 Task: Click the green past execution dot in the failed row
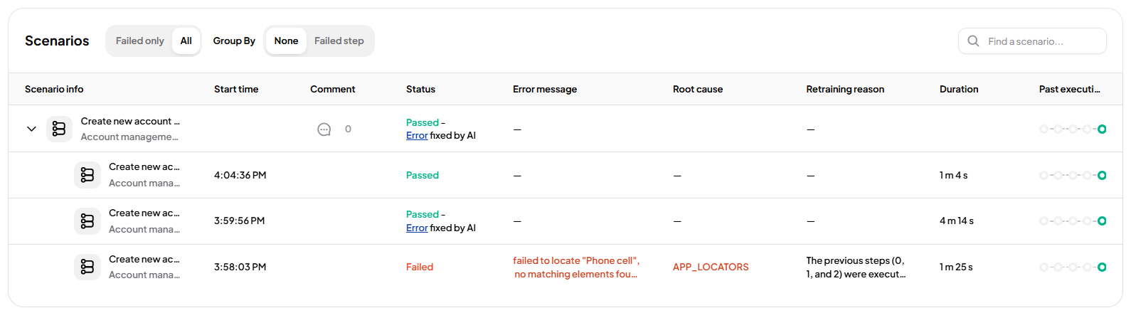point(1102,267)
